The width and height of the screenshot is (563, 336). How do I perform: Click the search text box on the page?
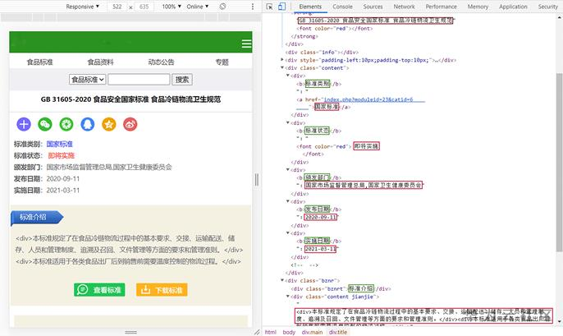pyautogui.click(x=139, y=80)
